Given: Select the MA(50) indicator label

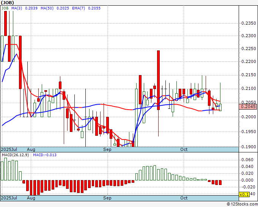Looking at the screenshot, I should (47, 8).
